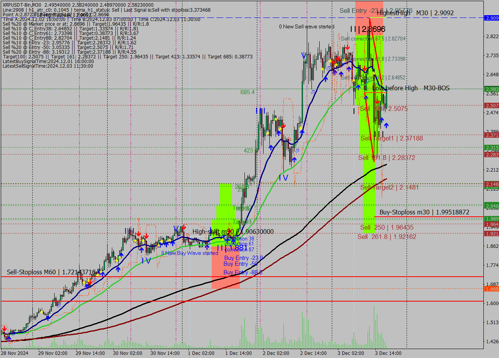Click the '1 Dec 02:00' time label
The width and height of the screenshot is (499, 358).
(x=201, y=353)
